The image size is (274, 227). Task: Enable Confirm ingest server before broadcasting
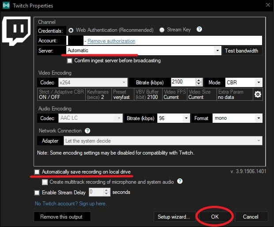click(x=70, y=61)
